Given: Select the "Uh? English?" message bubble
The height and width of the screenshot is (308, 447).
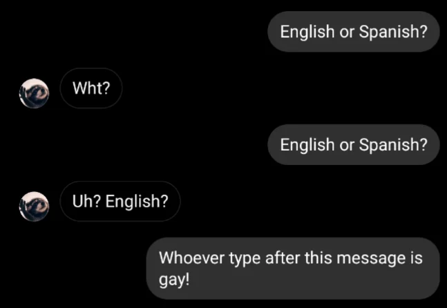Looking at the screenshot, I should click(120, 201).
